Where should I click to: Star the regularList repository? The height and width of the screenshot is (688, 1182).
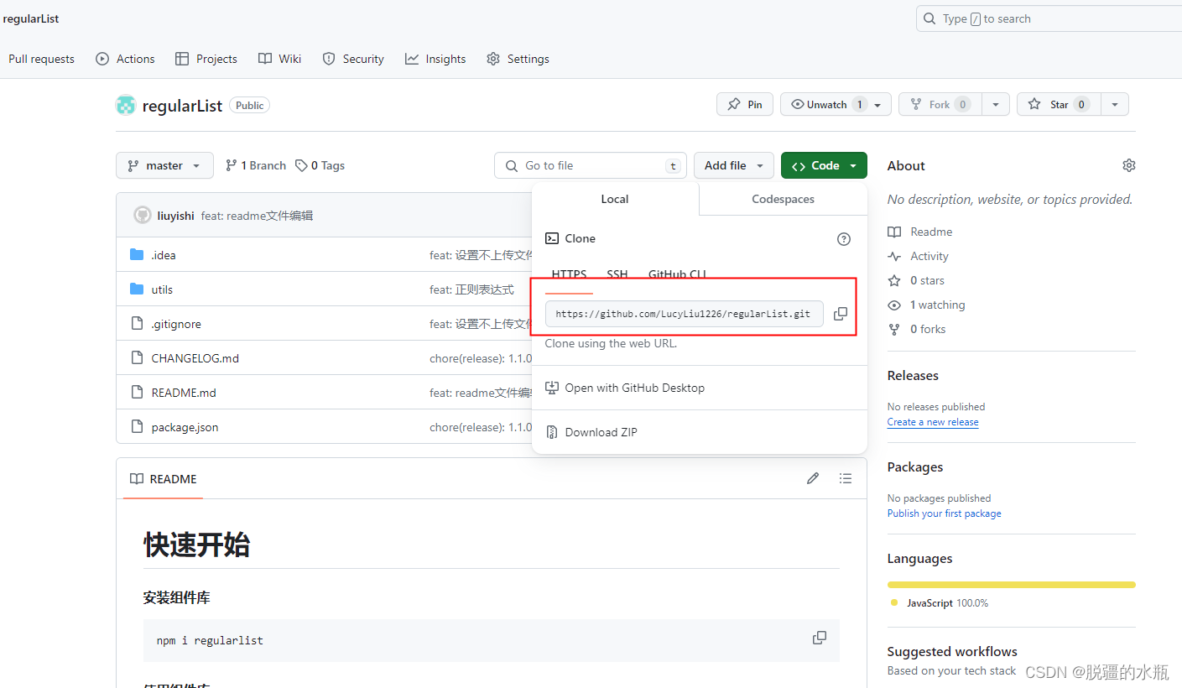click(x=1059, y=104)
